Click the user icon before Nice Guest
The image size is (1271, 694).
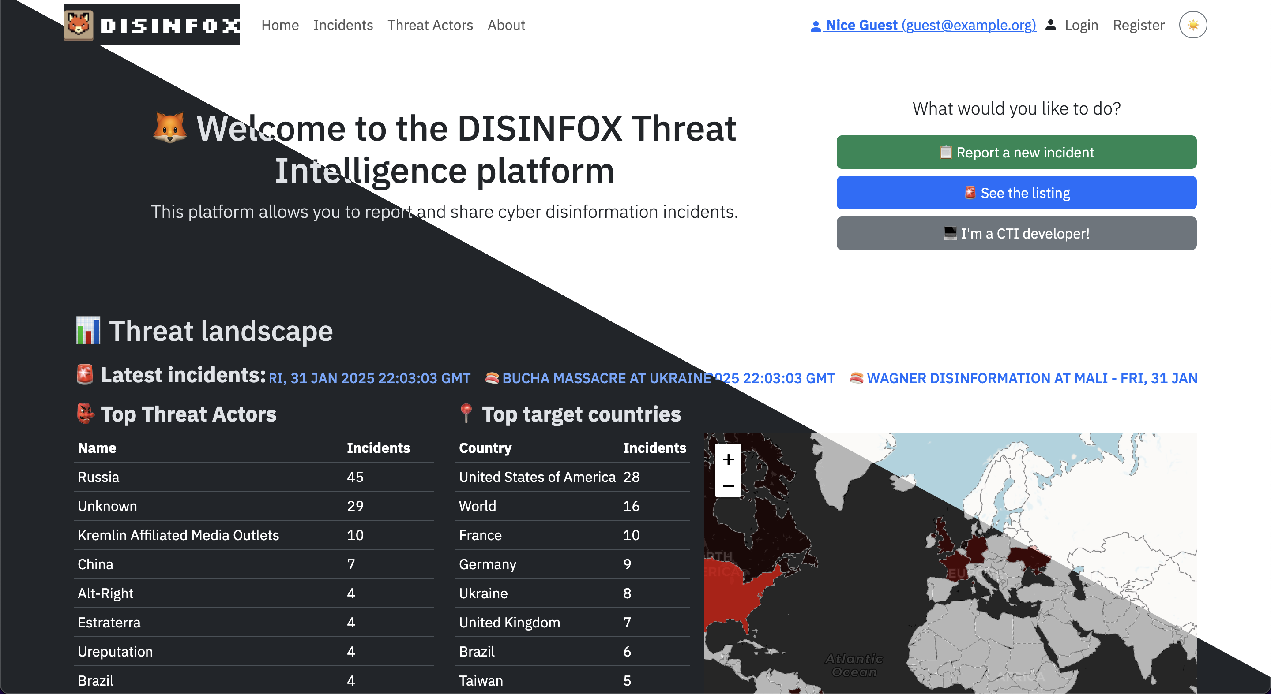coord(816,26)
